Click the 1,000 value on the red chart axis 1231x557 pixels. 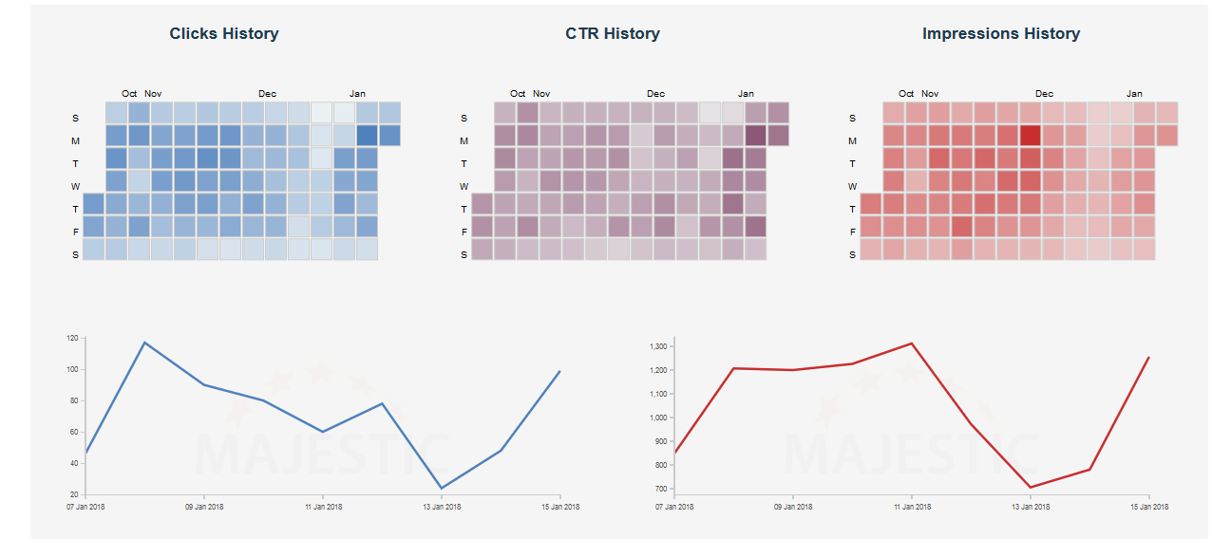656,418
